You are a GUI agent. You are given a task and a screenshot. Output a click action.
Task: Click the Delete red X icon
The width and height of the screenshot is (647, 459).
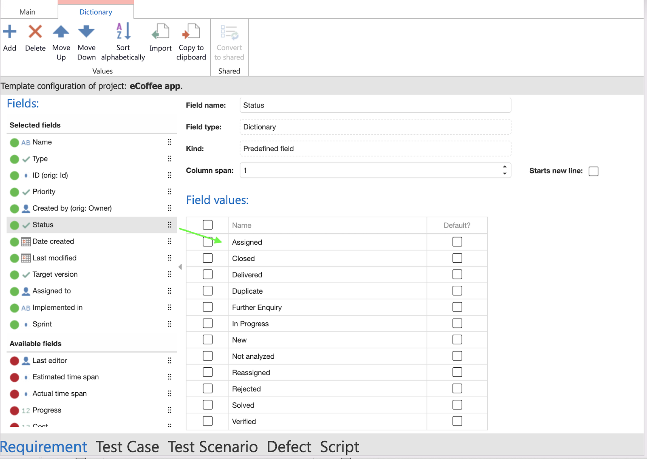35,32
